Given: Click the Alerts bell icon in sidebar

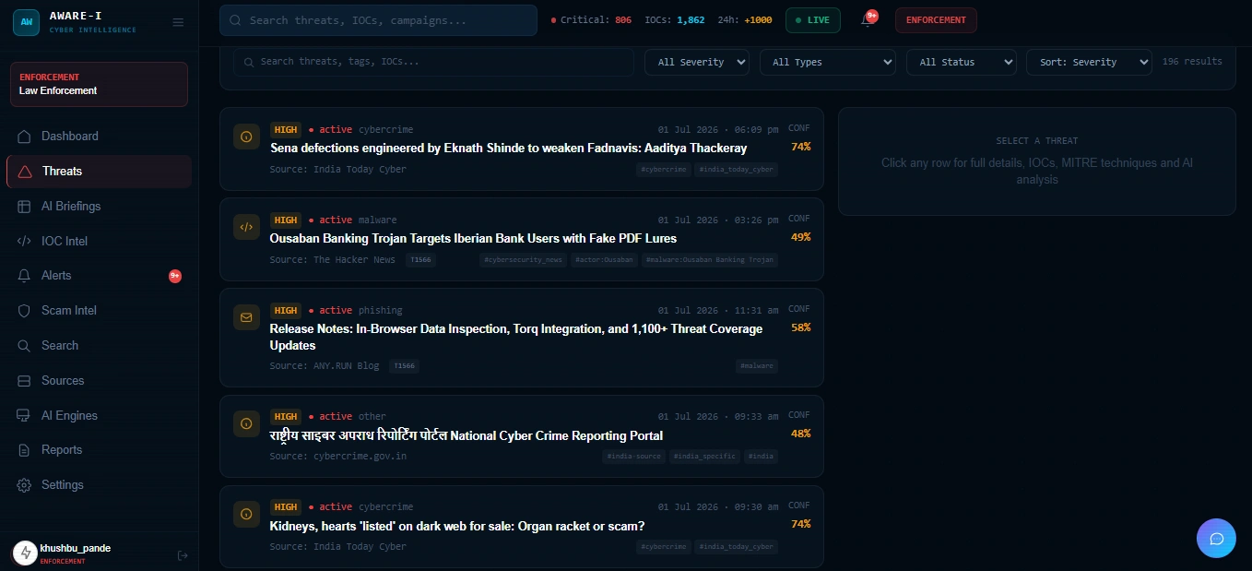Looking at the screenshot, I should click(24, 276).
